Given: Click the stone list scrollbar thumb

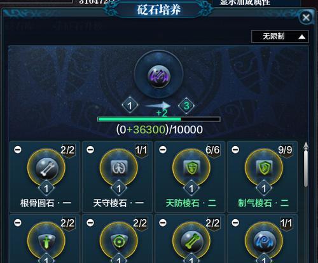Looking at the screenshot, I should (x=306, y=168).
